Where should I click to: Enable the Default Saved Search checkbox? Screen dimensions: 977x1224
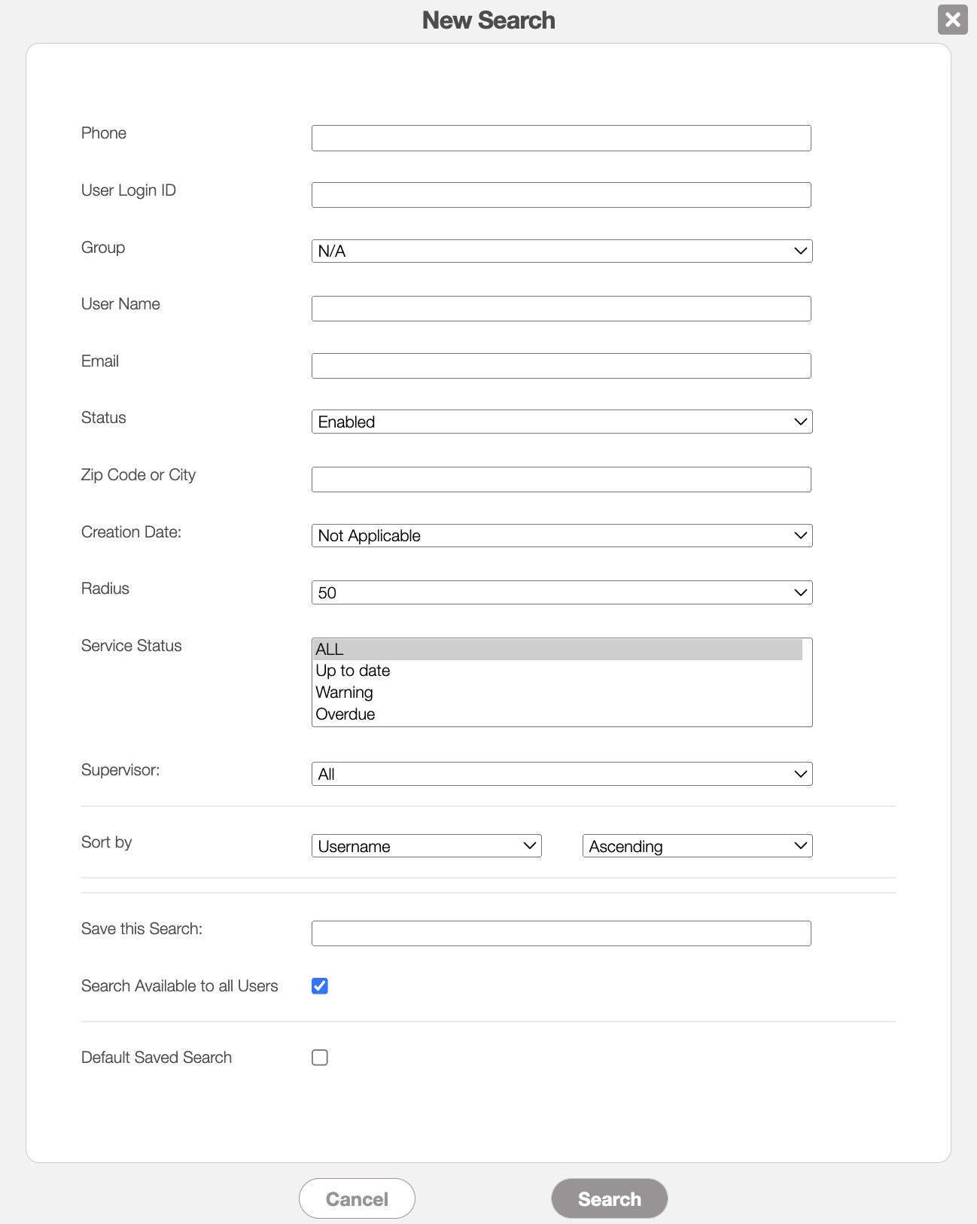coord(320,1058)
